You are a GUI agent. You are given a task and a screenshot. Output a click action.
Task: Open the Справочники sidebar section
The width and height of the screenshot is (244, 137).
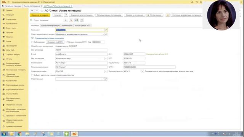(x=11, y=19)
